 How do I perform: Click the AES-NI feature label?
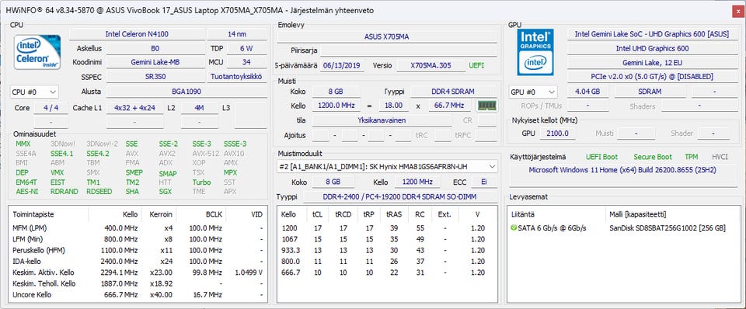pyautogui.click(x=27, y=192)
